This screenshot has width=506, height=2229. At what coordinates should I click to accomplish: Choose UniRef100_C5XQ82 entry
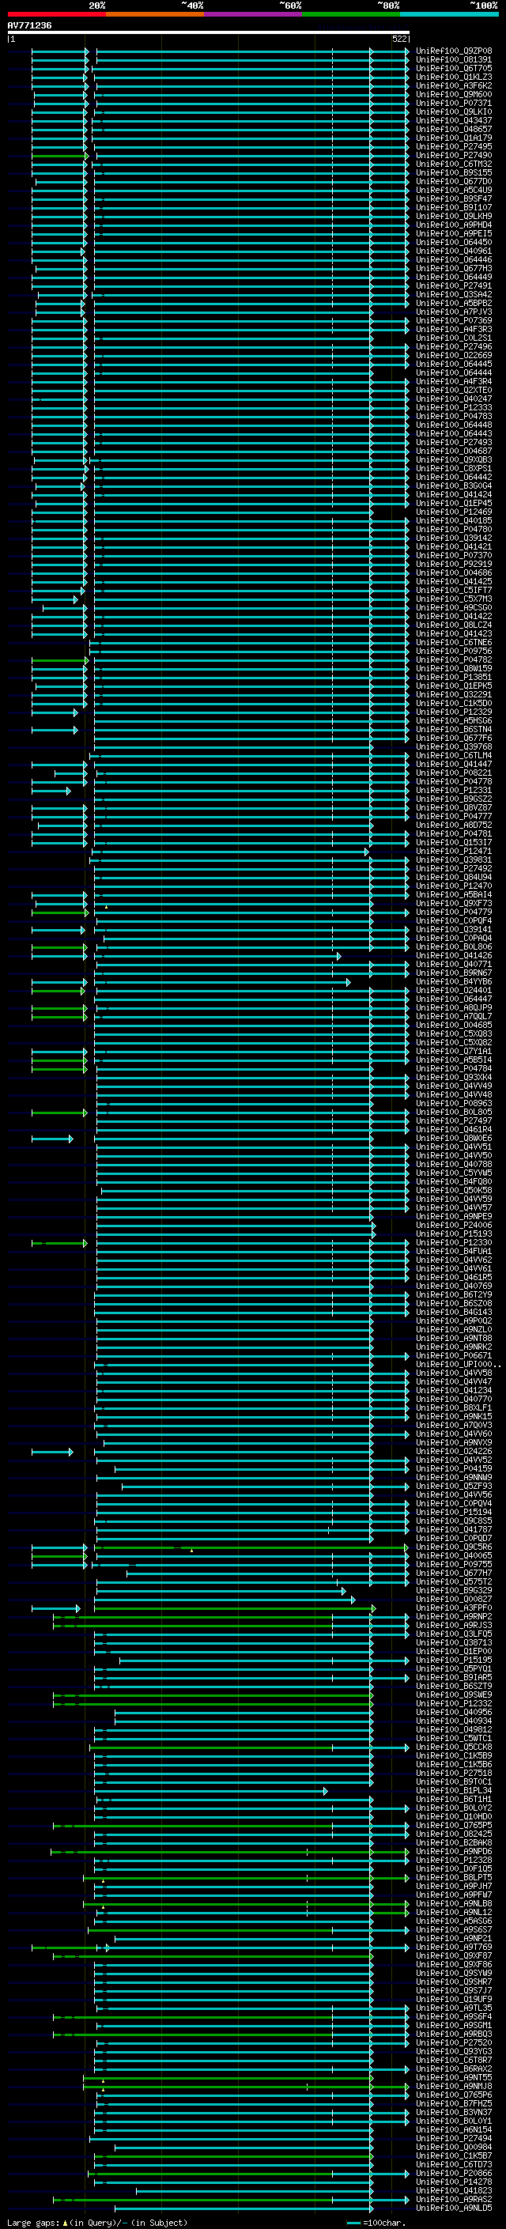(x=454, y=1043)
